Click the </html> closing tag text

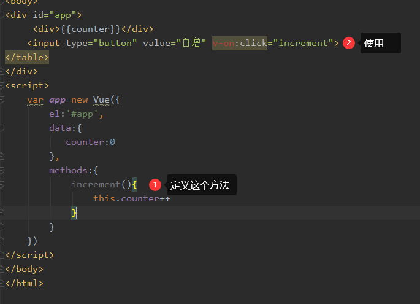pyautogui.click(x=24, y=283)
